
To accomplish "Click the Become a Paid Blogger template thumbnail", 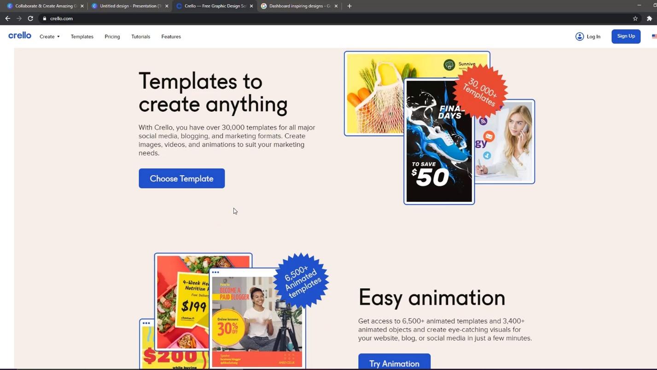I will point(257,319).
